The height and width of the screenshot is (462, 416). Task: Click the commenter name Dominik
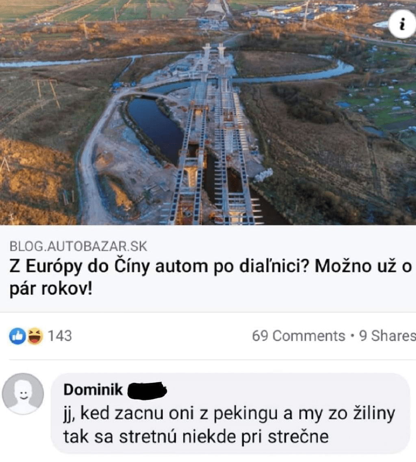pos(93,390)
